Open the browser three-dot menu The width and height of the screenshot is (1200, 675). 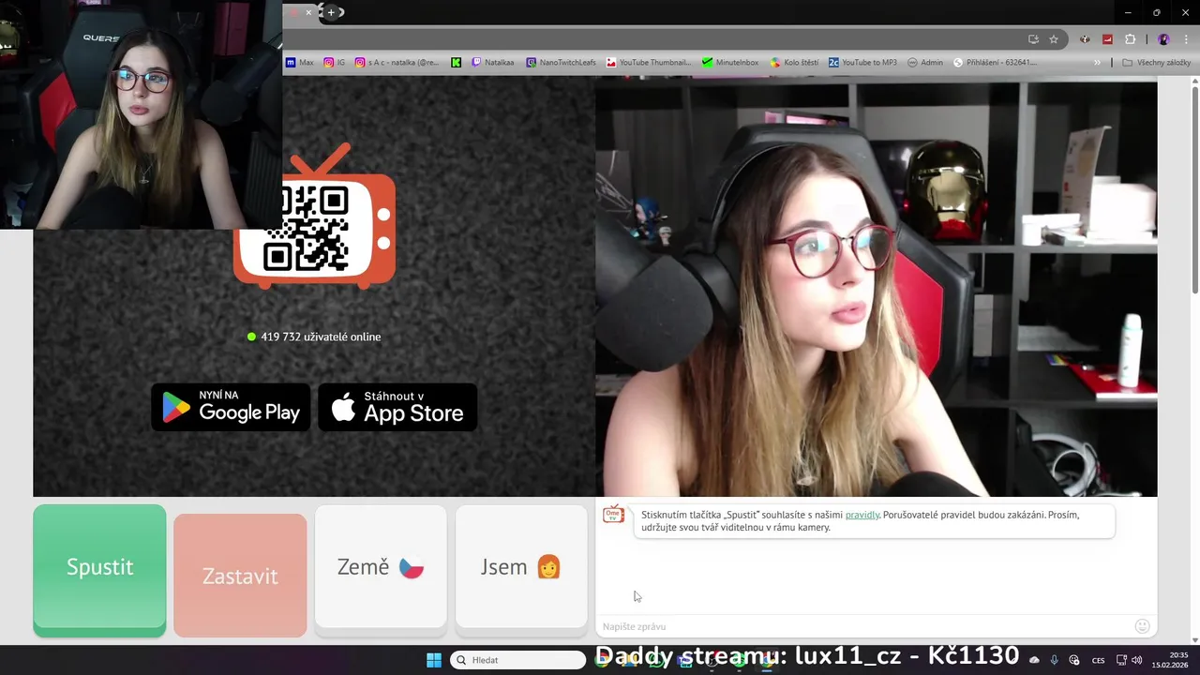[1185, 39]
